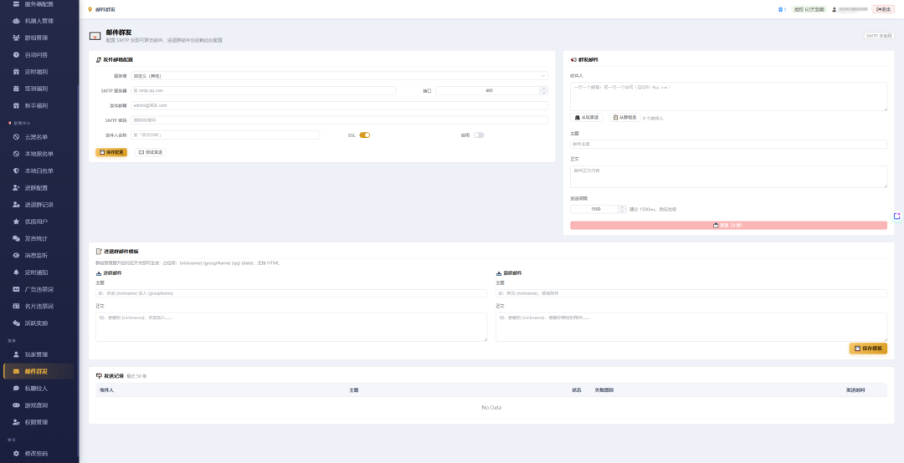Increase the 发送间隔 interval value
Screen dimensions: 904x463
tap(622, 207)
